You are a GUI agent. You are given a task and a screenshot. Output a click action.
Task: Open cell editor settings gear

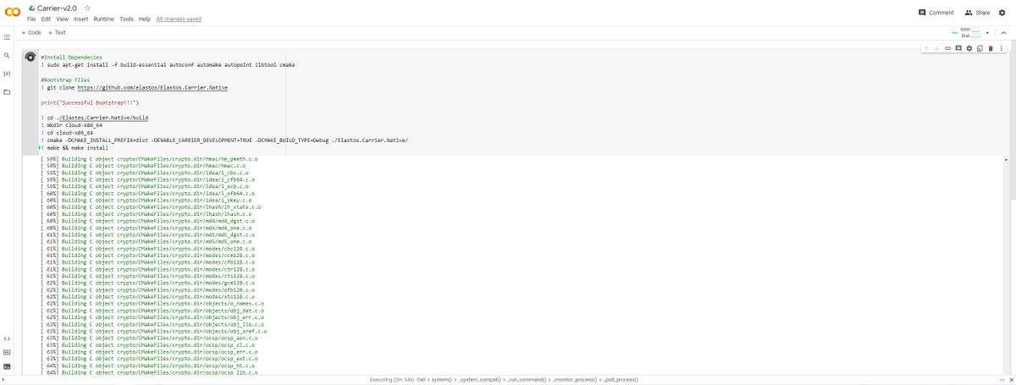(969, 48)
